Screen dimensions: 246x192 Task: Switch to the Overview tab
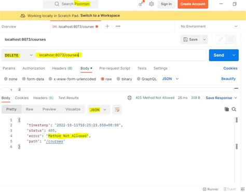point(9,26)
